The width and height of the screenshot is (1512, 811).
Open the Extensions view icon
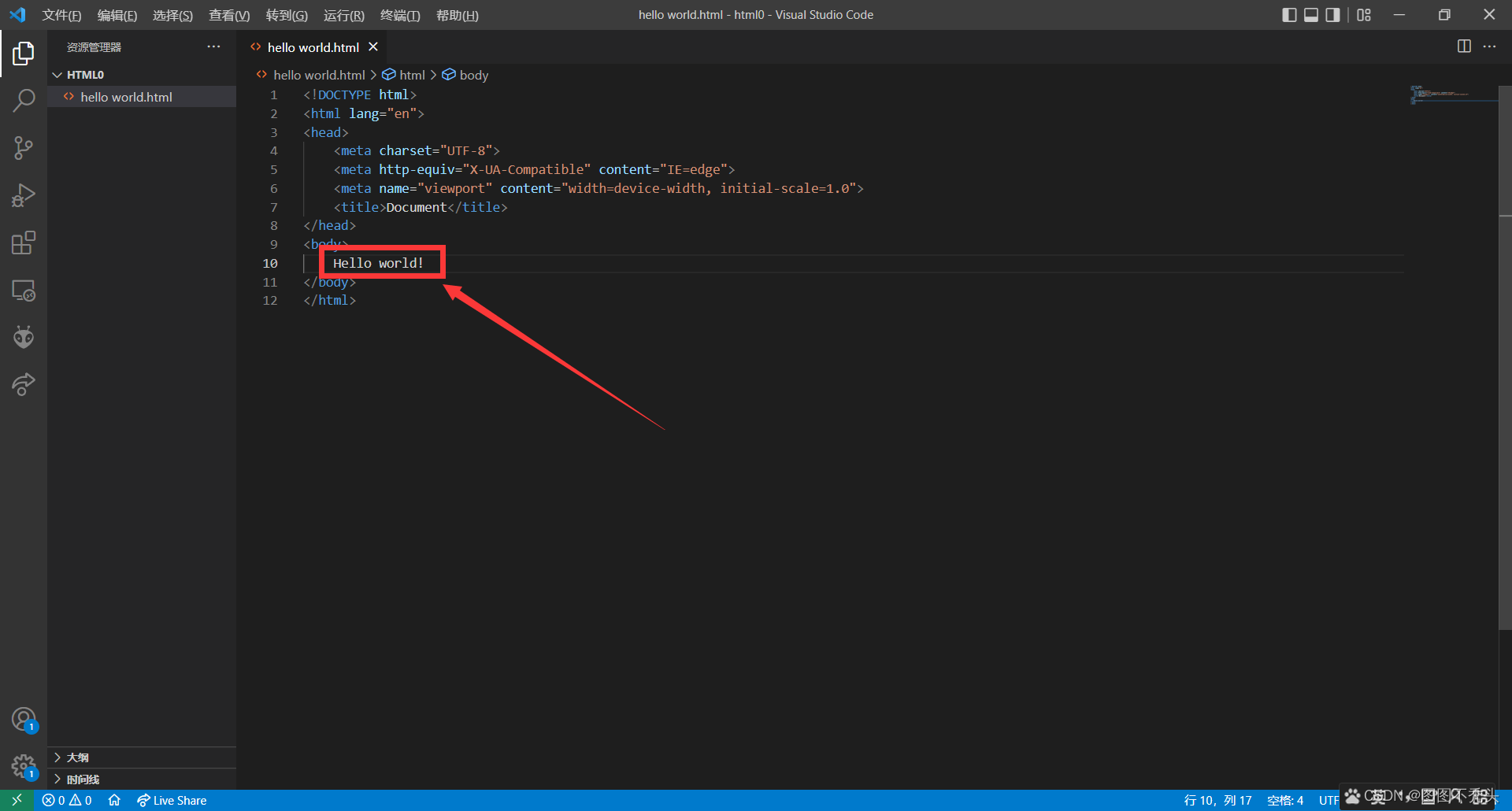coord(24,243)
